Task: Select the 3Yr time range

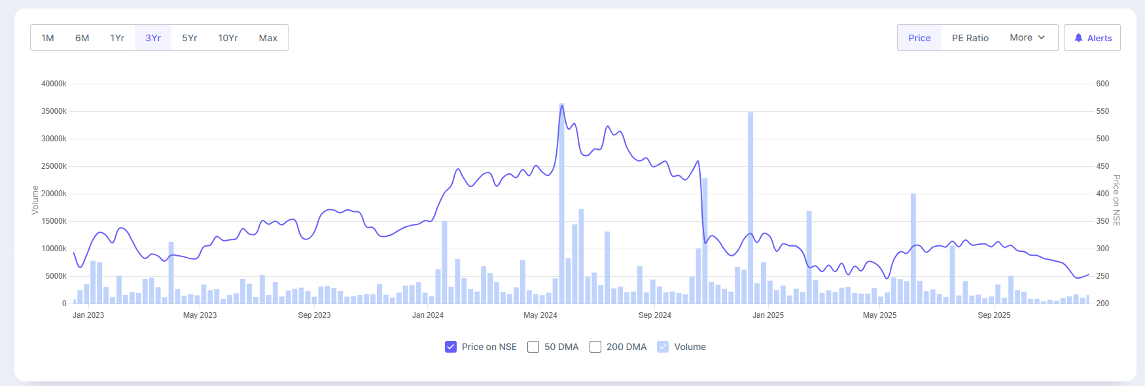Action: click(153, 38)
